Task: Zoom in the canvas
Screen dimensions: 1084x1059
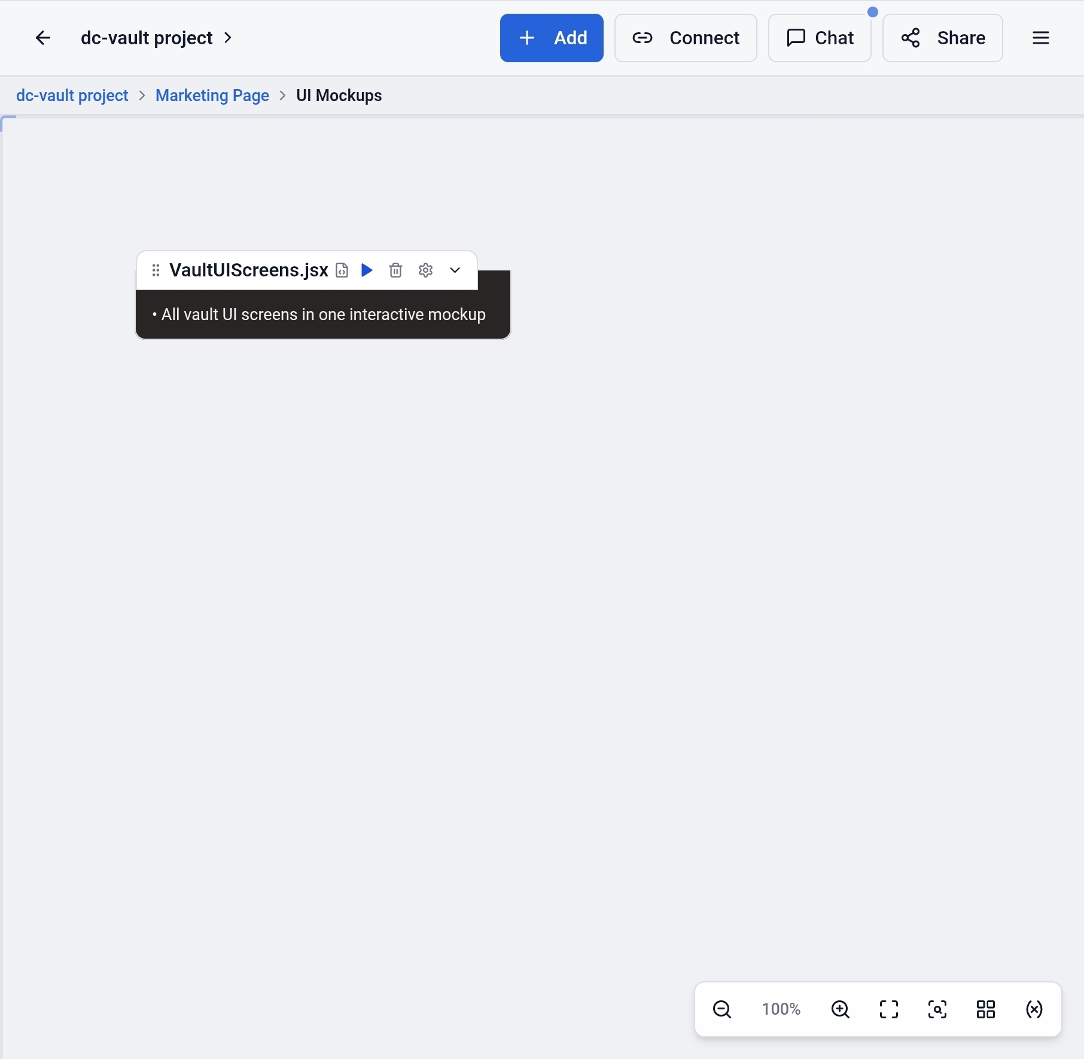Action: point(841,1009)
